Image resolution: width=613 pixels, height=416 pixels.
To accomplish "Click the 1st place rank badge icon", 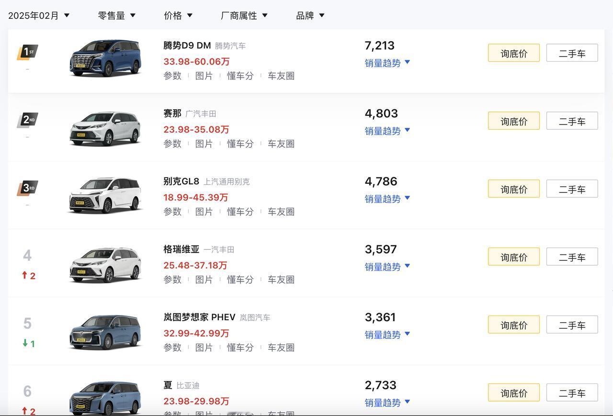I will tap(27, 52).
